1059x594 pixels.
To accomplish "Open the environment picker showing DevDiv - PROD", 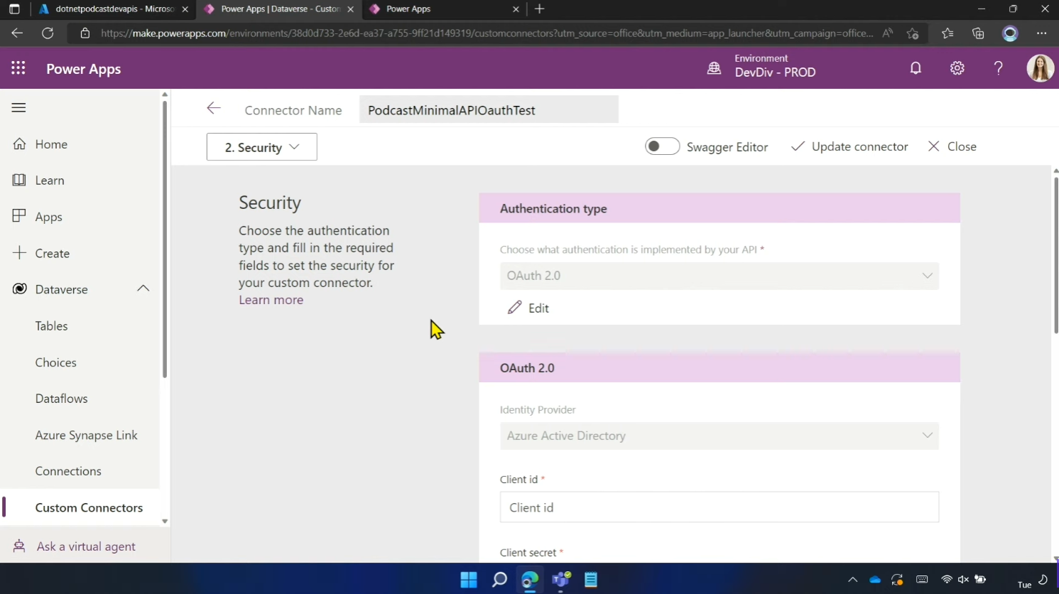I will [762, 66].
